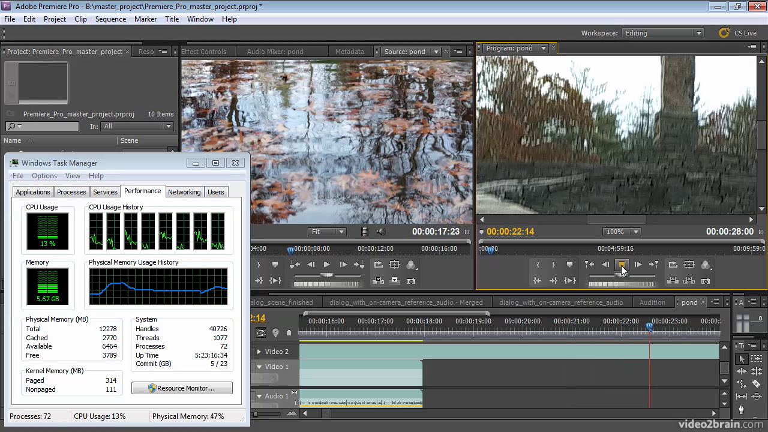Image resolution: width=768 pixels, height=432 pixels.
Task: Switch to the Metadata tab
Action: tap(350, 52)
